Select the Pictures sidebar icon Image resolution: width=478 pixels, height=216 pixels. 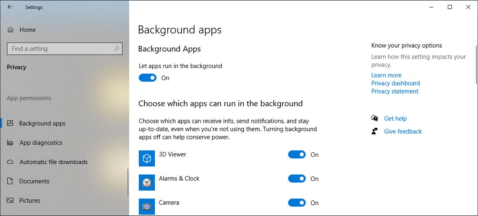point(10,200)
